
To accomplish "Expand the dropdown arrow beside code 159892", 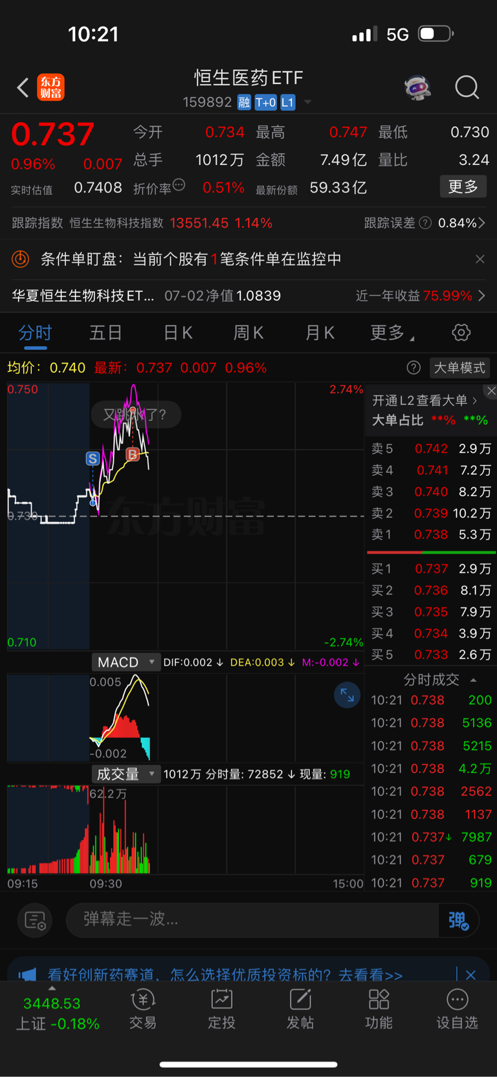I will point(308,102).
